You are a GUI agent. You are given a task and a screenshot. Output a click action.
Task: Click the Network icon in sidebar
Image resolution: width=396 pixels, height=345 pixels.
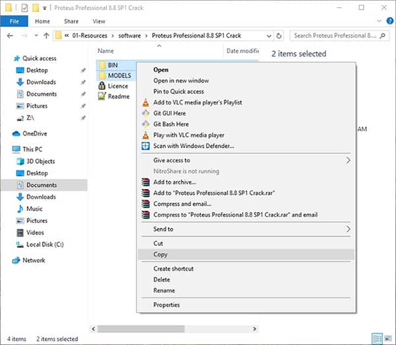[16, 260]
